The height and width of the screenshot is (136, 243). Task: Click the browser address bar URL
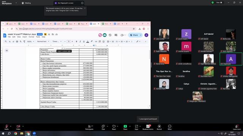click(46, 29)
